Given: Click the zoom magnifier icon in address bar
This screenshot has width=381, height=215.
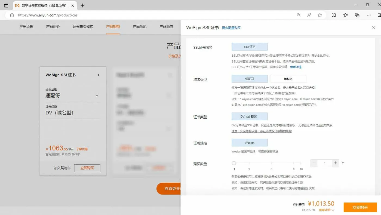Looking at the screenshot, I should point(299,15).
